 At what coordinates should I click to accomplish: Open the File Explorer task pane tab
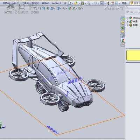(x=123, y=27)
